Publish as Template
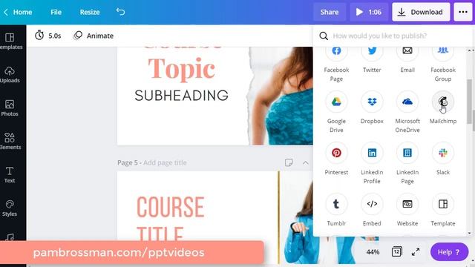 pos(443,210)
